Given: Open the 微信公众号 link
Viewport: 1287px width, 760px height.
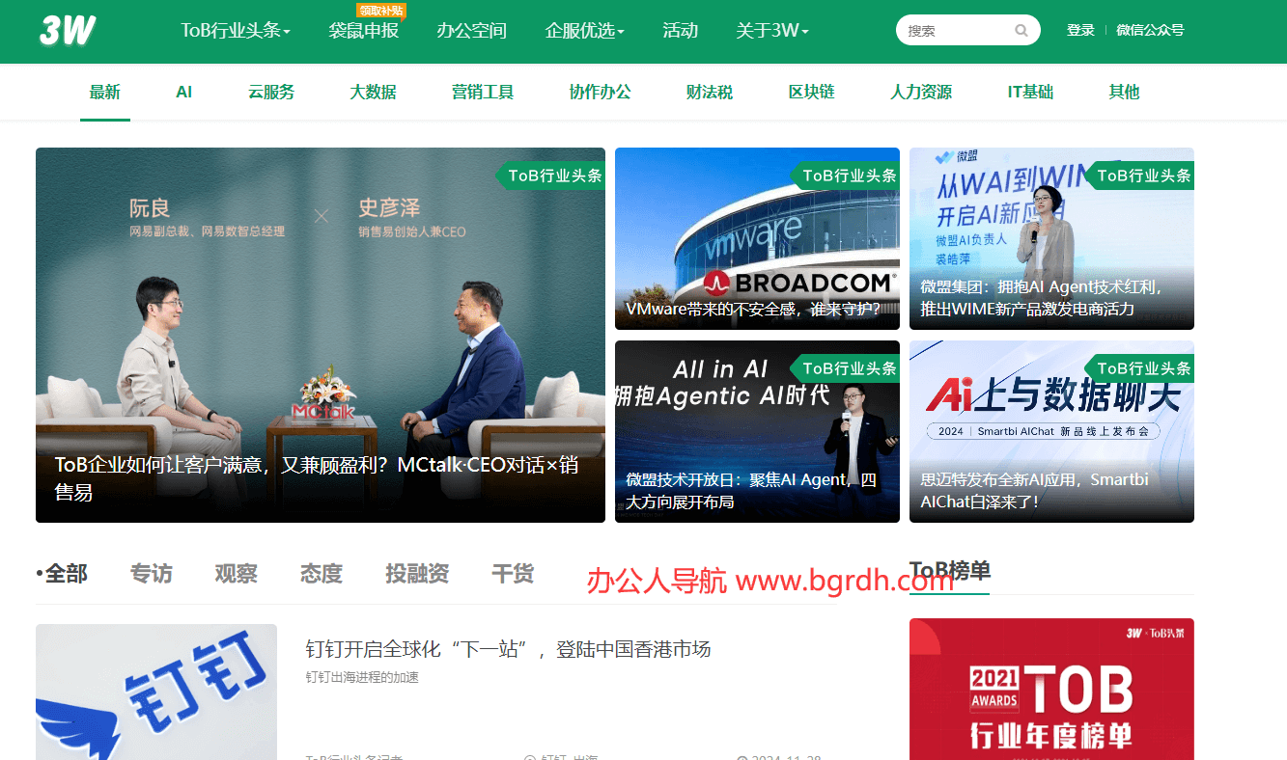Looking at the screenshot, I should point(1150,31).
